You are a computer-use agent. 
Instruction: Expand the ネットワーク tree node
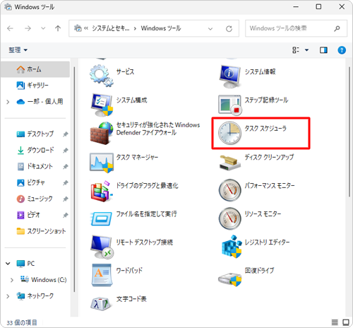pos(8,296)
